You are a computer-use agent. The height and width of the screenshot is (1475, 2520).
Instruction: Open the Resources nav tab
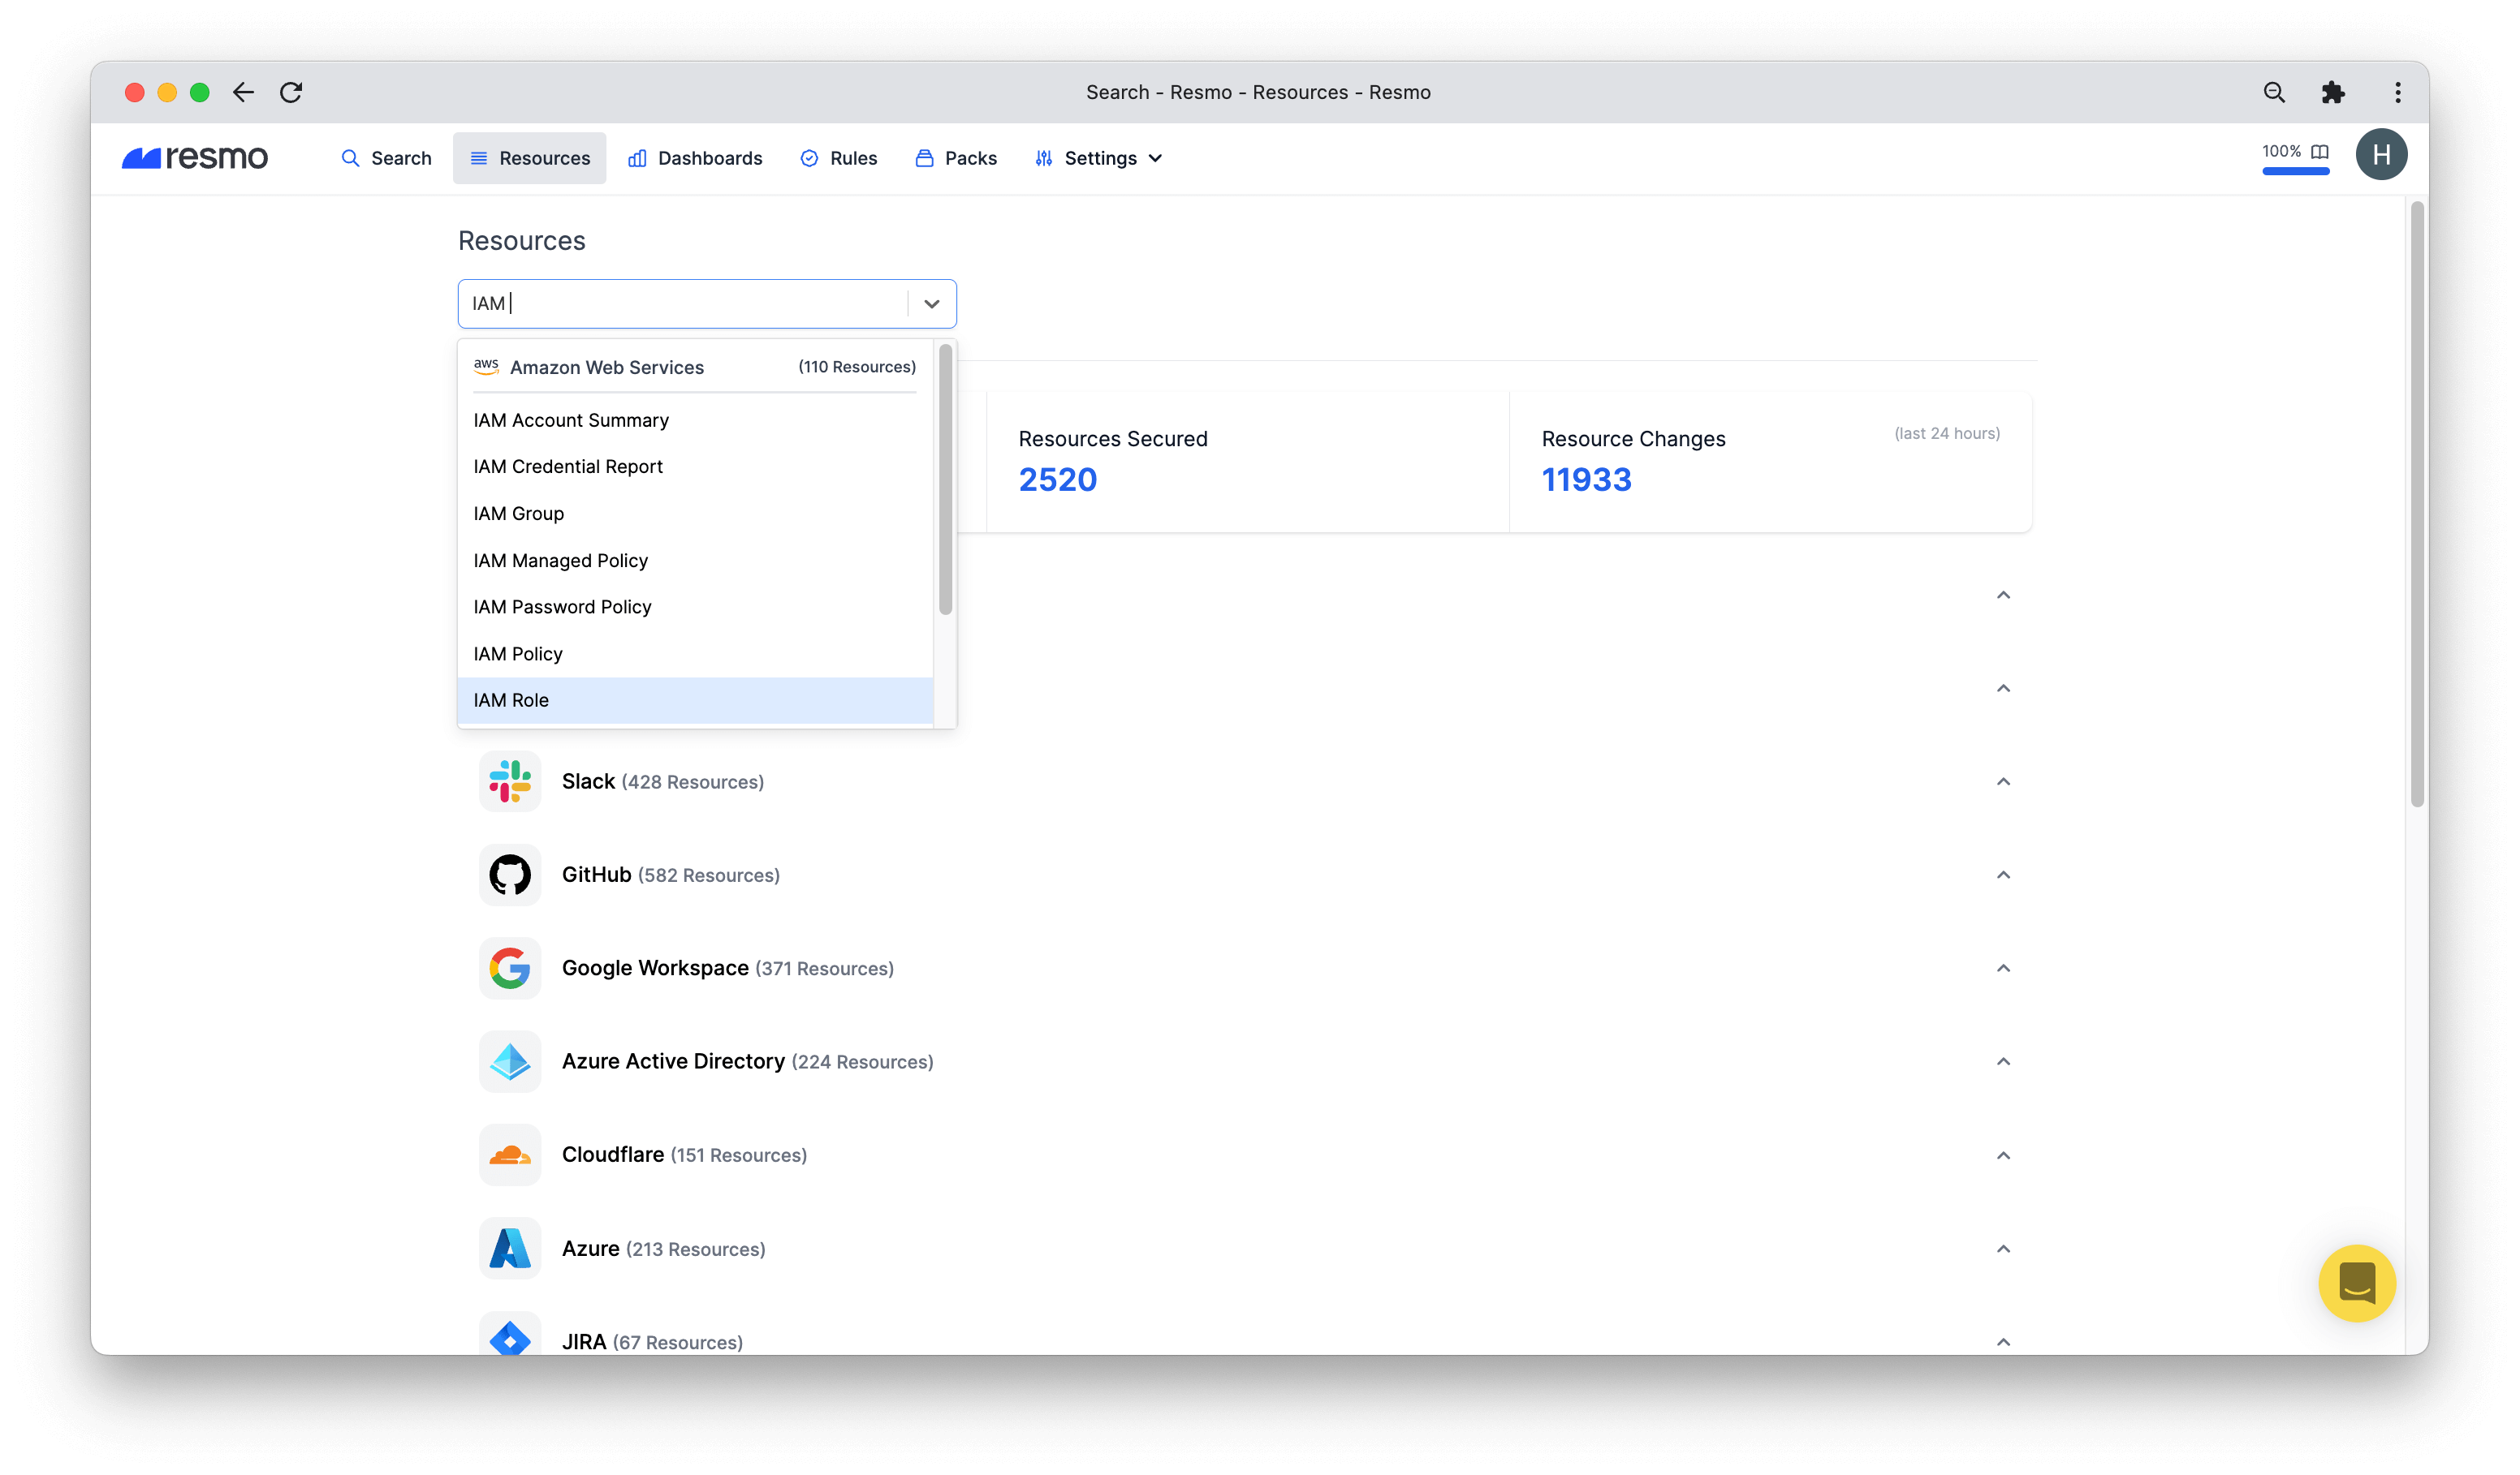pos(529,158)
